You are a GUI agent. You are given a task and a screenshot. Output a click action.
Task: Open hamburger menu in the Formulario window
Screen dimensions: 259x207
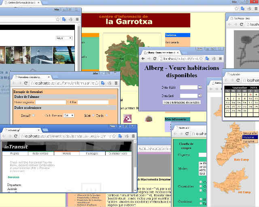pos(116,83)
